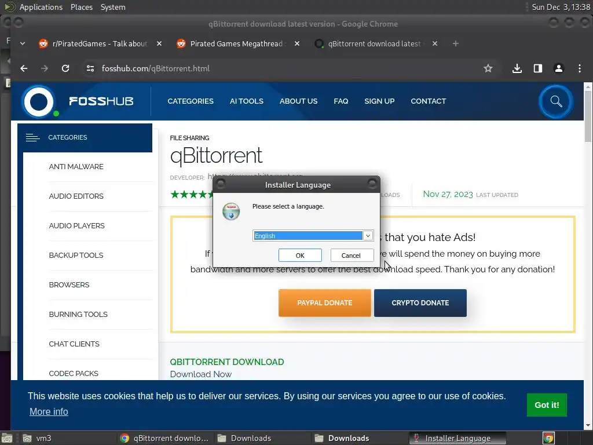Click the Chrome tray icon in taskbar

point(548,438)
